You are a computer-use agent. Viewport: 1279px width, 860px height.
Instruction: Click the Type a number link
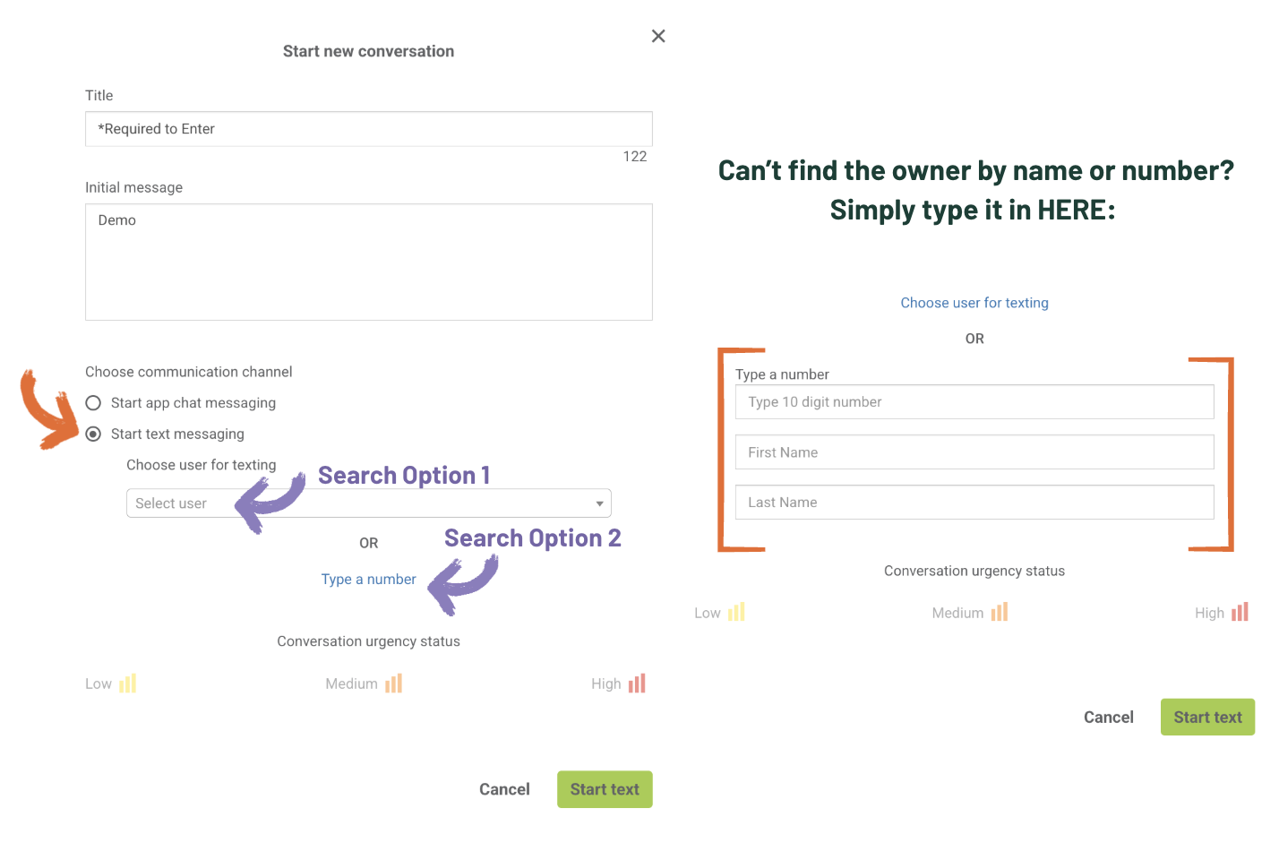click(x=368, y=580)
